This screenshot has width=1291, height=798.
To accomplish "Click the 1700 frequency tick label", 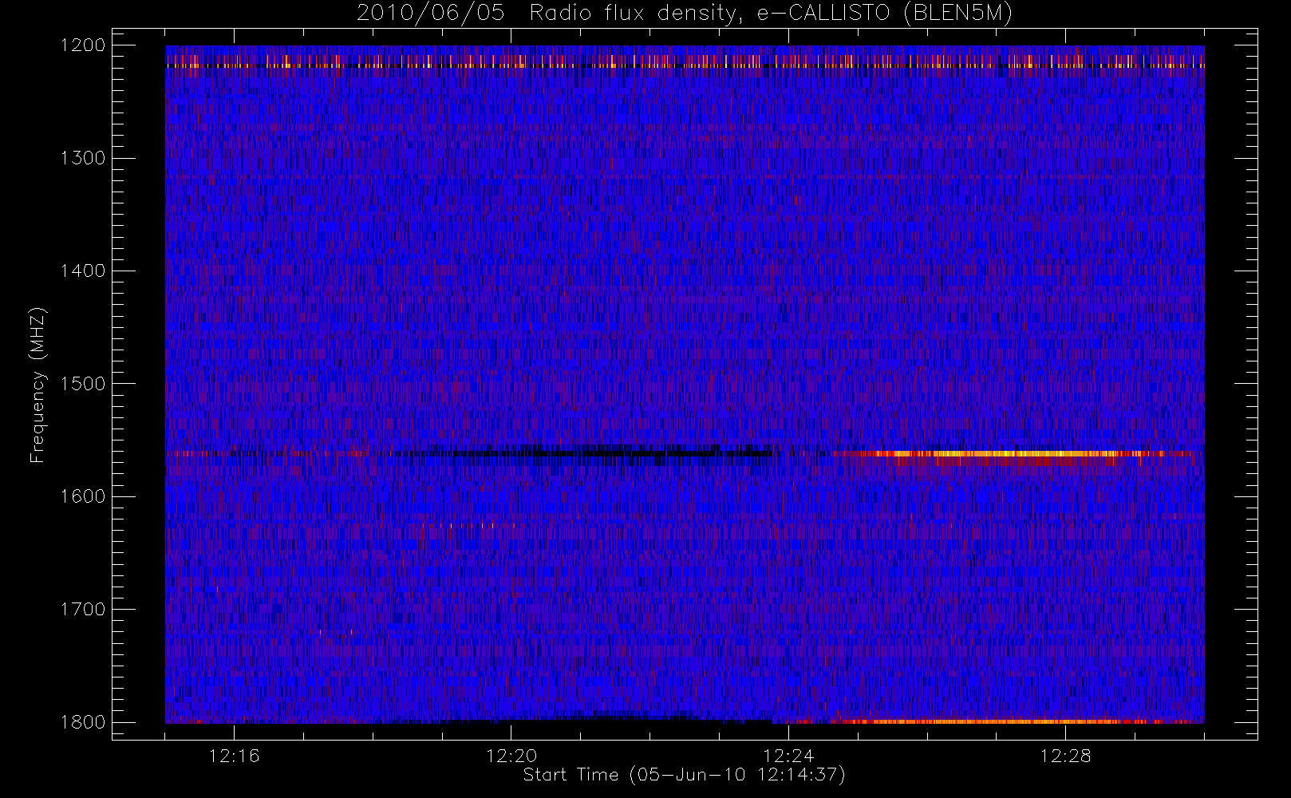I will [x=83, y=609].
